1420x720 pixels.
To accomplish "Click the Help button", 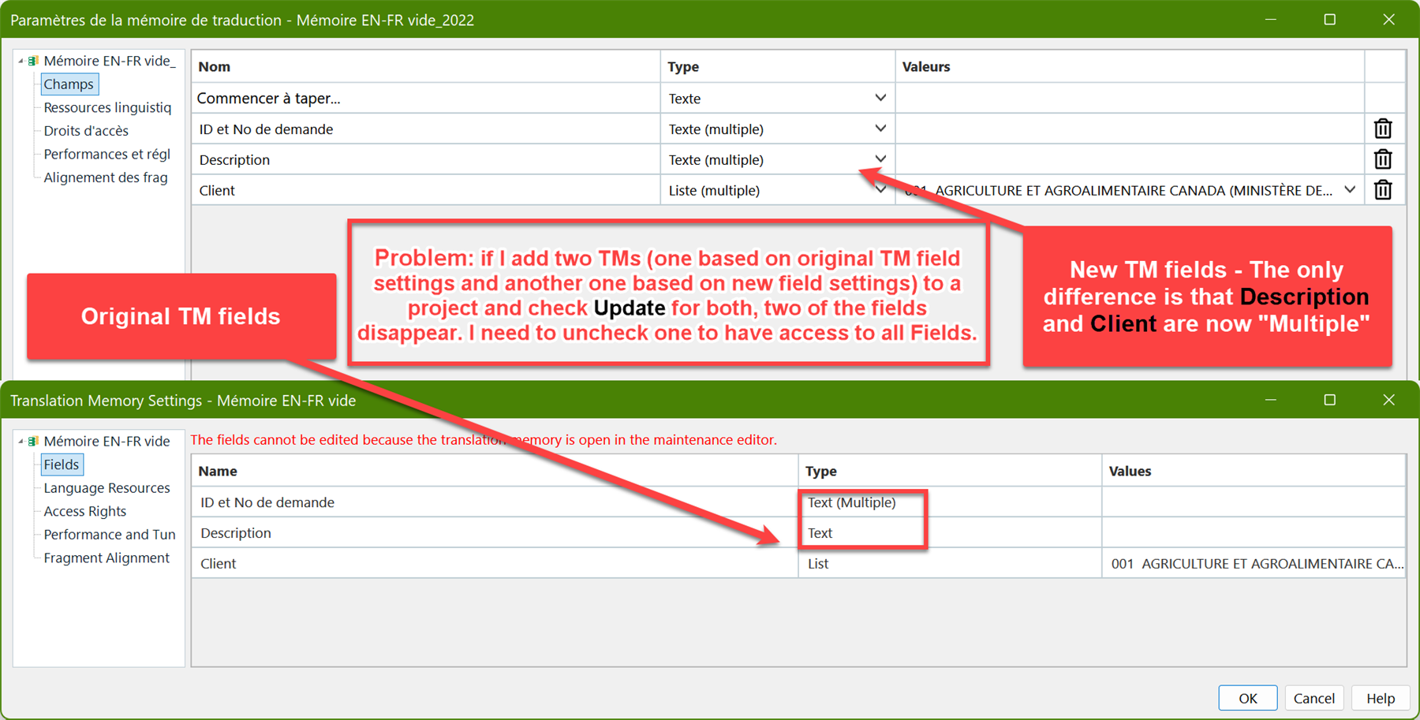I will coord(1381,698).
